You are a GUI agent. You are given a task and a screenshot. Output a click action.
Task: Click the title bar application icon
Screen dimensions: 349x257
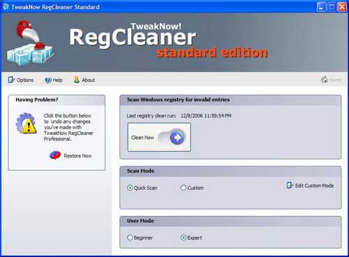6,7
